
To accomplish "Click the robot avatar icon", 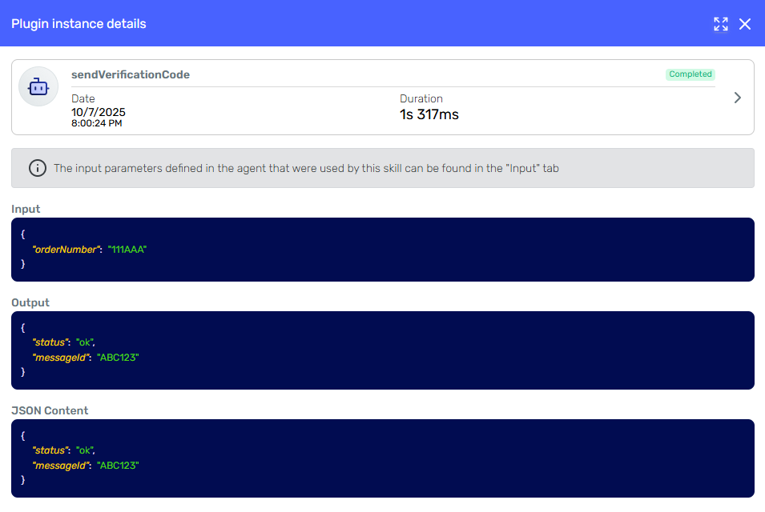I will (38, 87).
